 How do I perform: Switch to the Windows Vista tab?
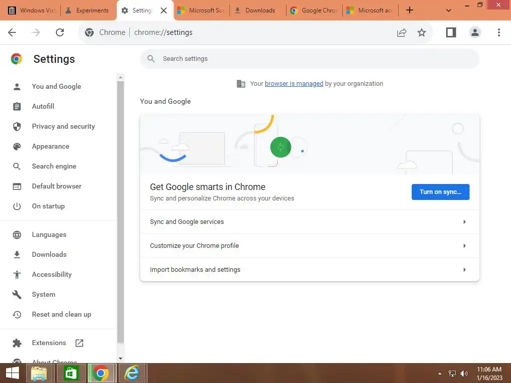[x=31, y=10]
